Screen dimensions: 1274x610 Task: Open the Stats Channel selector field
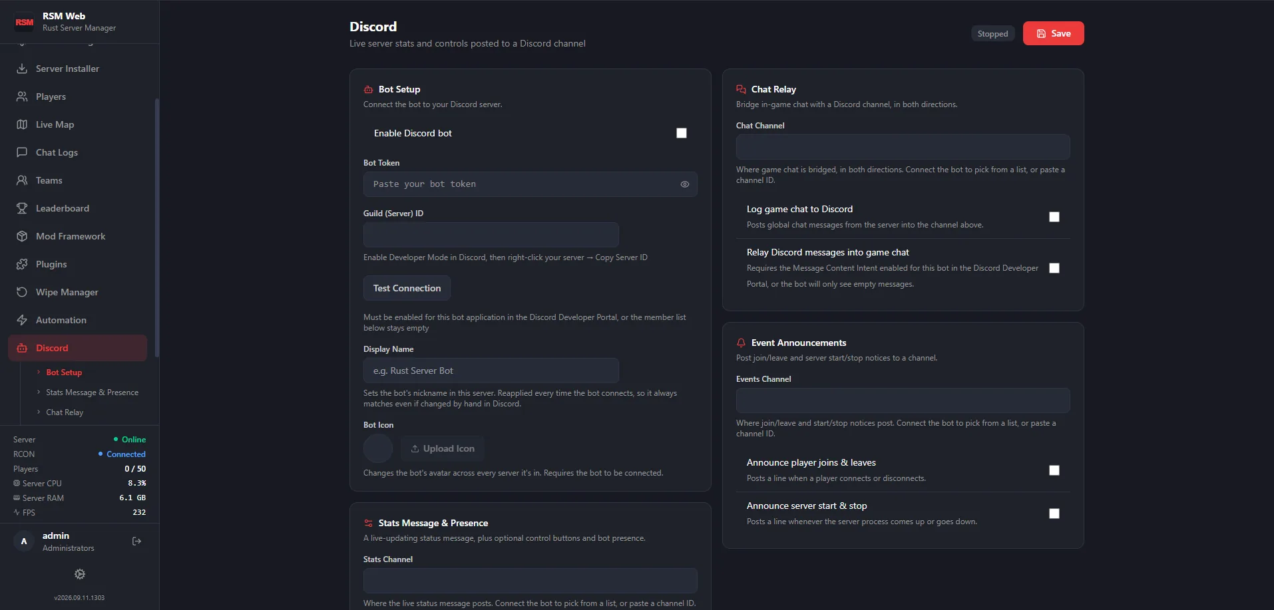[530, 581]
